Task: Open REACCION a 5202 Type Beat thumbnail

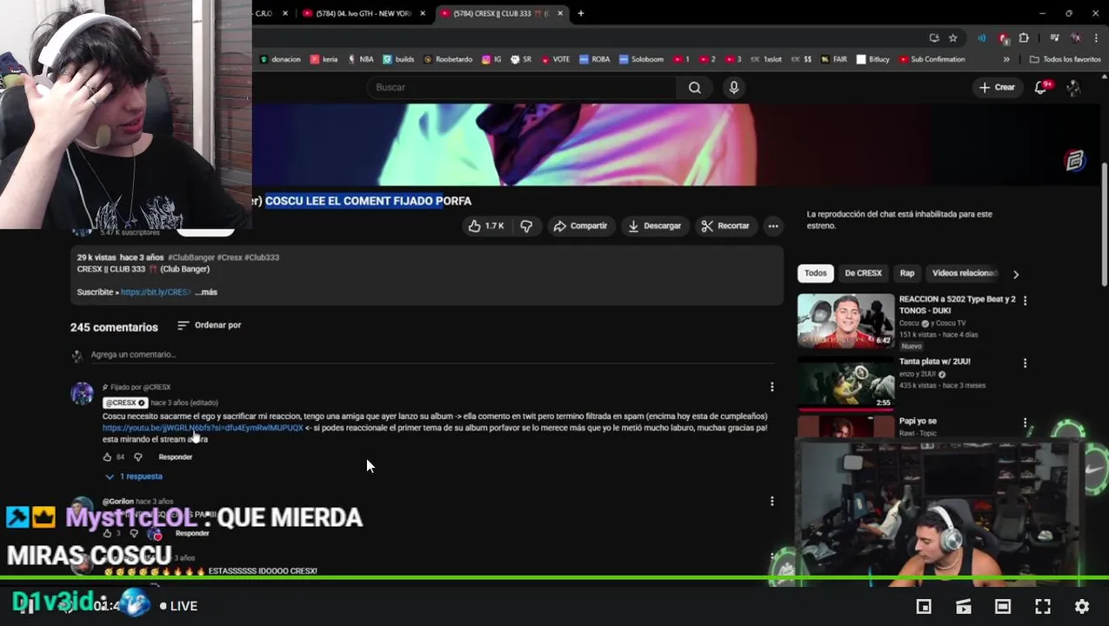Action: point(845,321)
